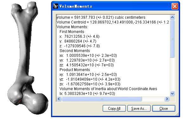This screenshot has width=188, height=119.
Task: Click the resize grip in the dialog corner
Action: 177,114
